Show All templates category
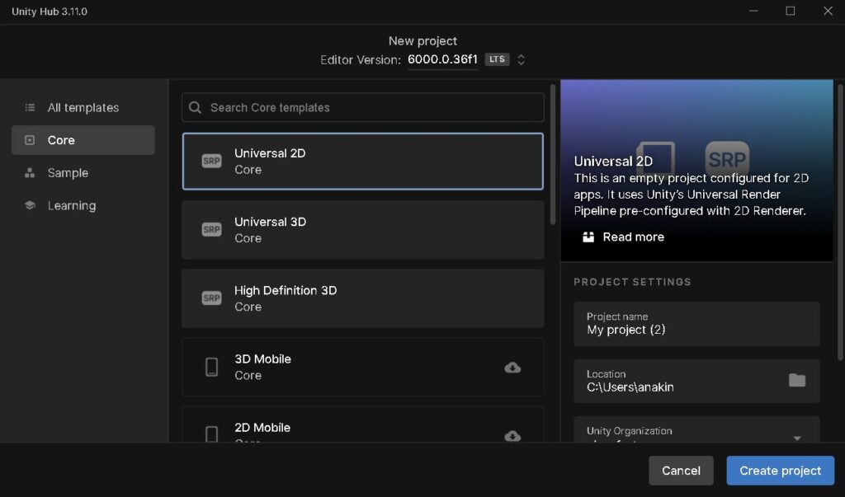The image size is (845, 497). [x=83, y=108]
